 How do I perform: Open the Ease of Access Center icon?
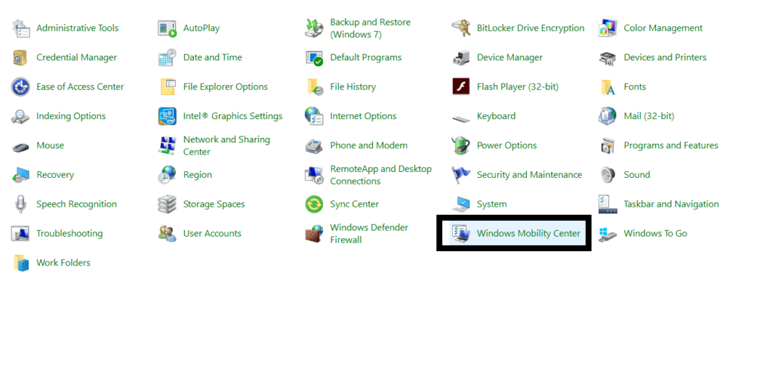[20, 87]
